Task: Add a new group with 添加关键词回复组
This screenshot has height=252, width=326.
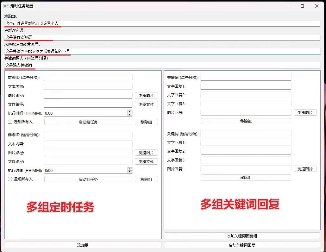Action: coord(242,236)
